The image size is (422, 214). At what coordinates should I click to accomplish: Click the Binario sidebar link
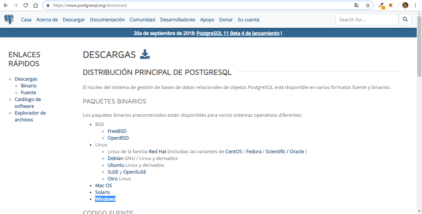coord(29,86)
